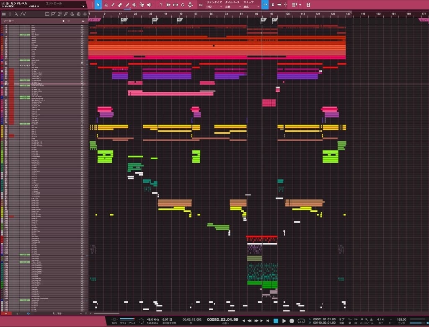Open the wrench track options icon

(x=16, y=14)
